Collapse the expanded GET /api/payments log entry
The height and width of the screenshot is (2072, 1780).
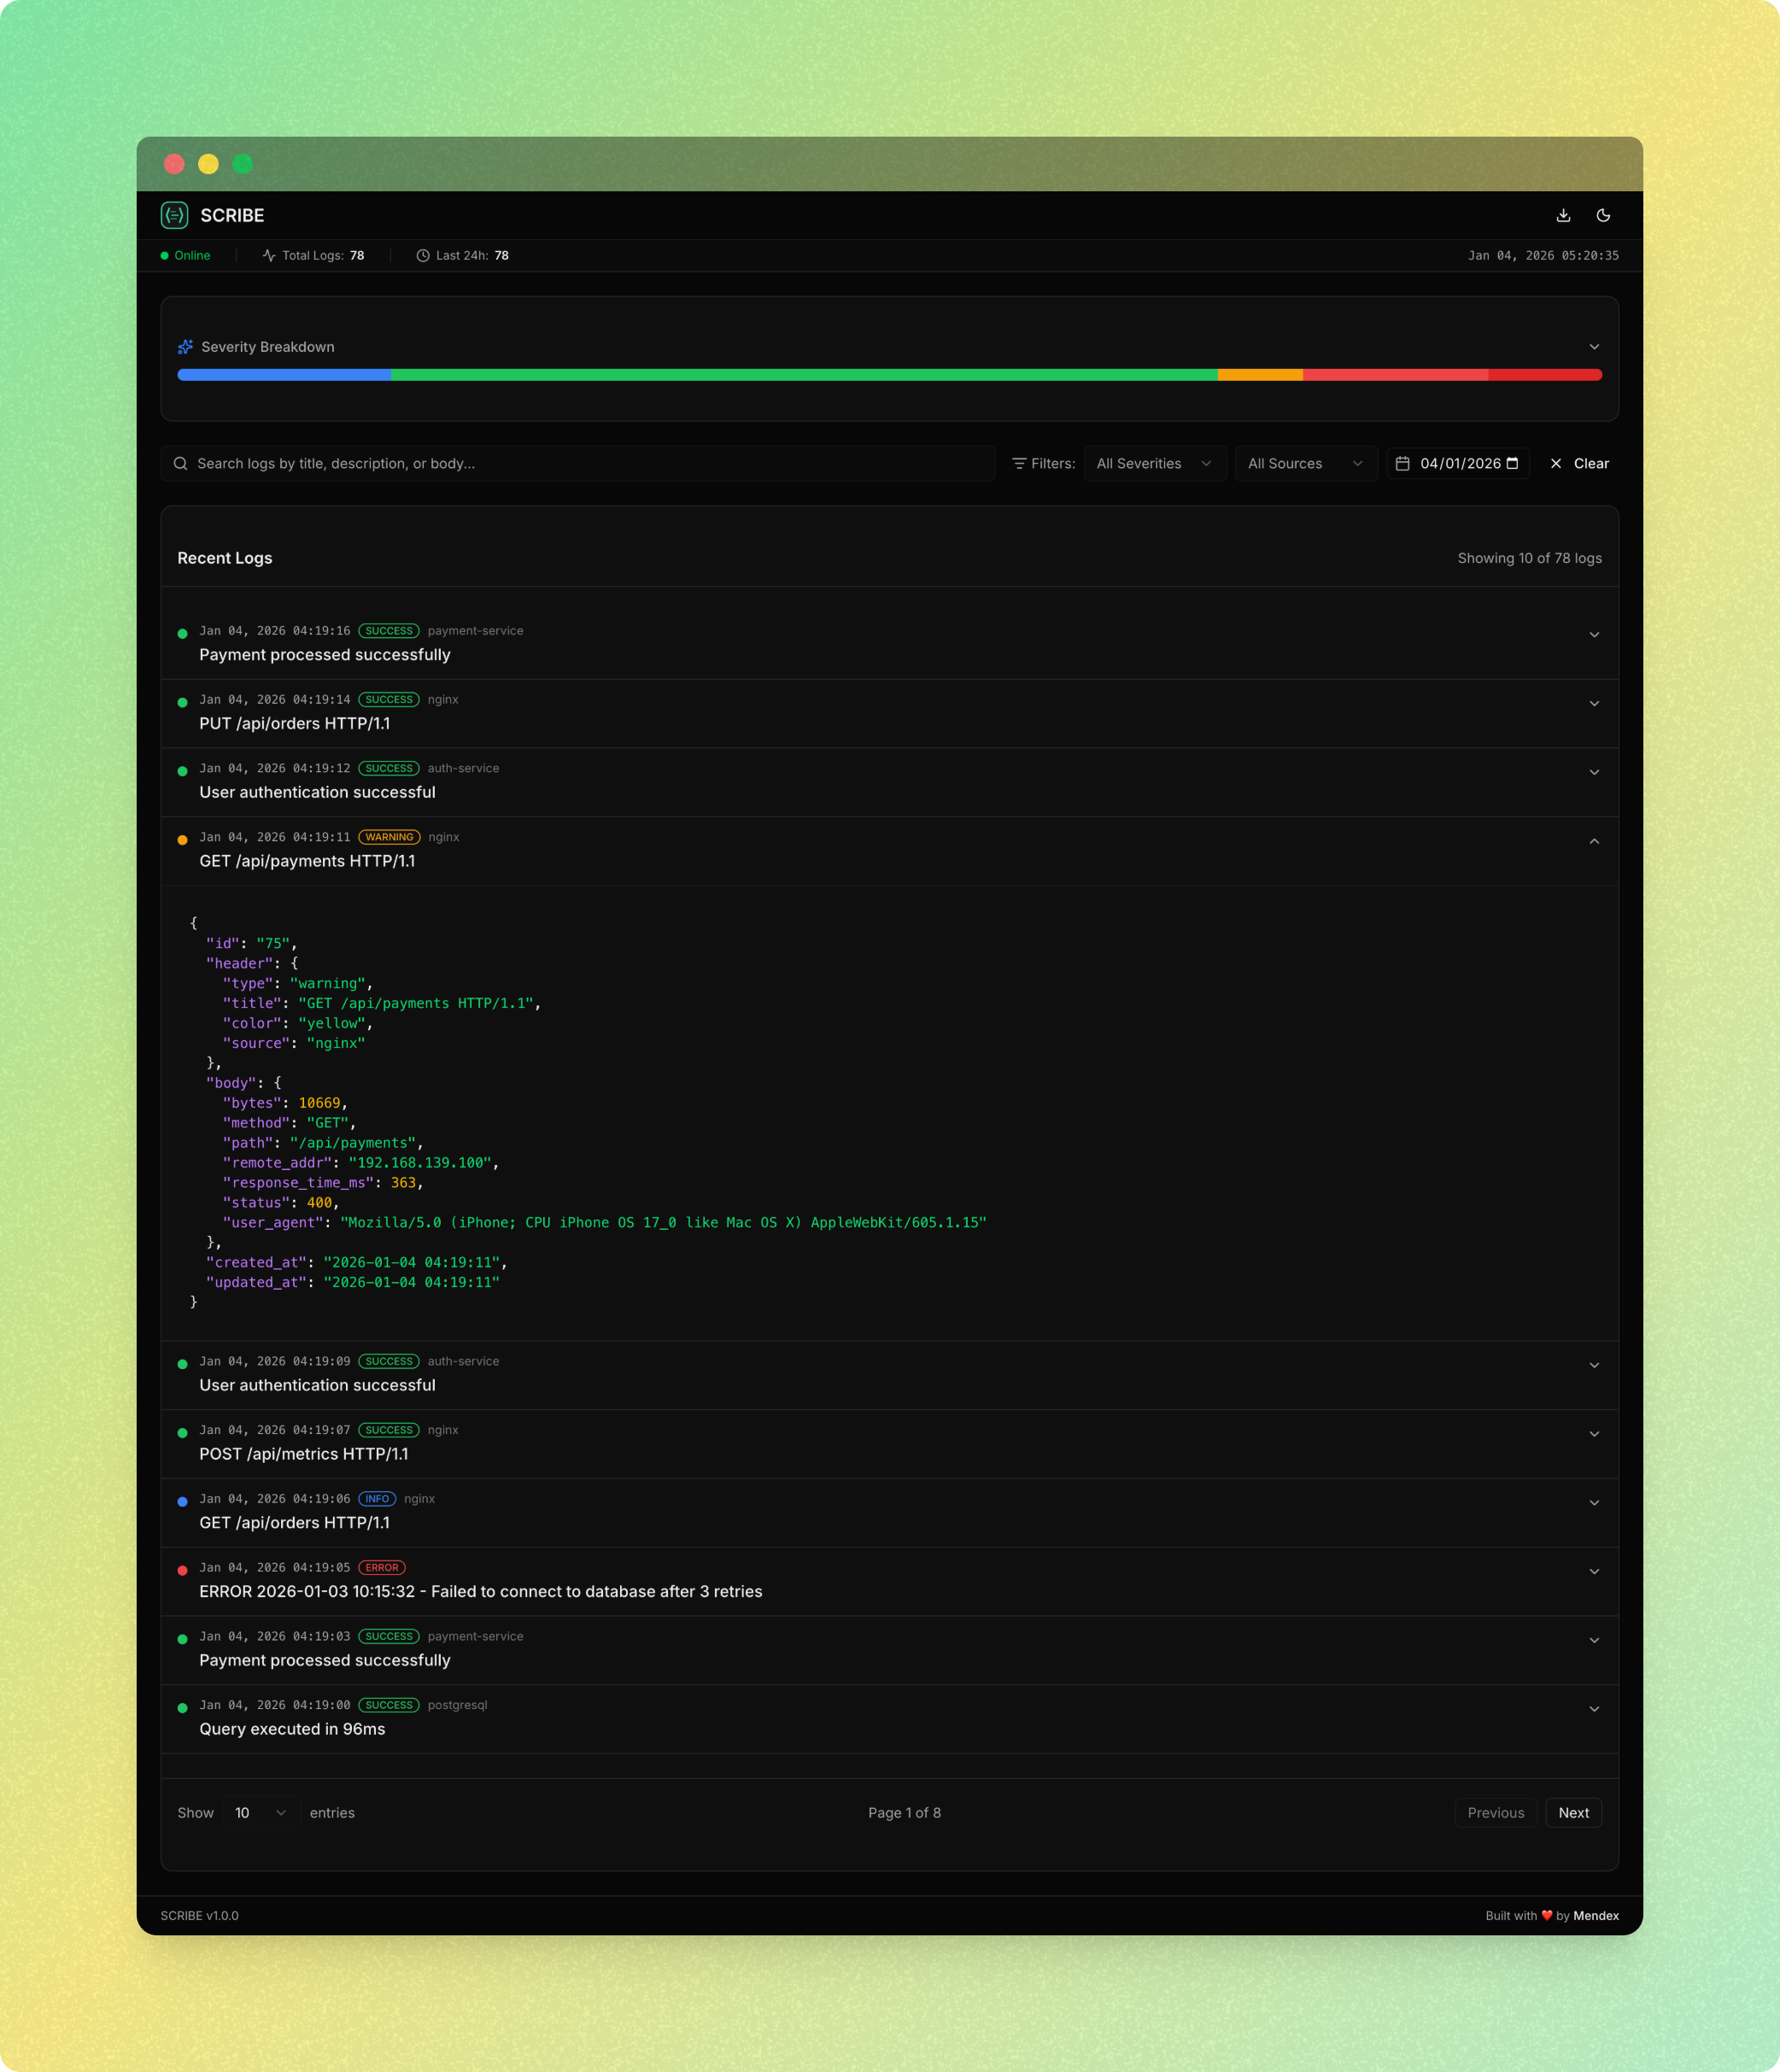[1594, 842]
